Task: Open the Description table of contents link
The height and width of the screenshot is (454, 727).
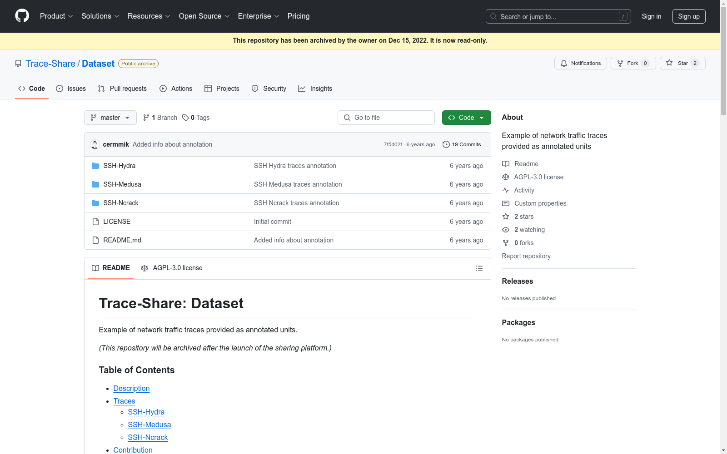Action: pyautogui.click(x=131, y=388)
